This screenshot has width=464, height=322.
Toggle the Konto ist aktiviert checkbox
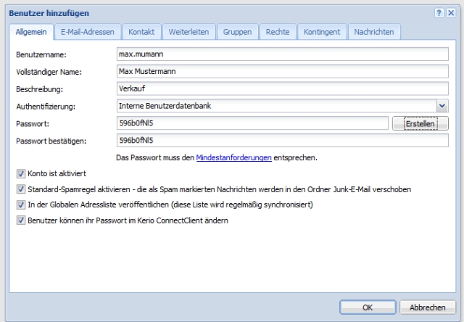20,174
